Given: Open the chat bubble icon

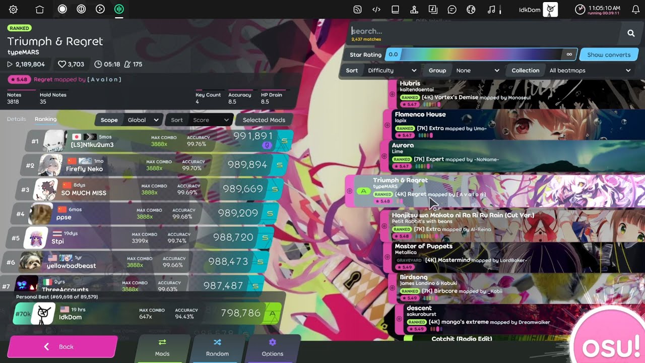Looking at the screenshot, I should (x=452, y=9).
